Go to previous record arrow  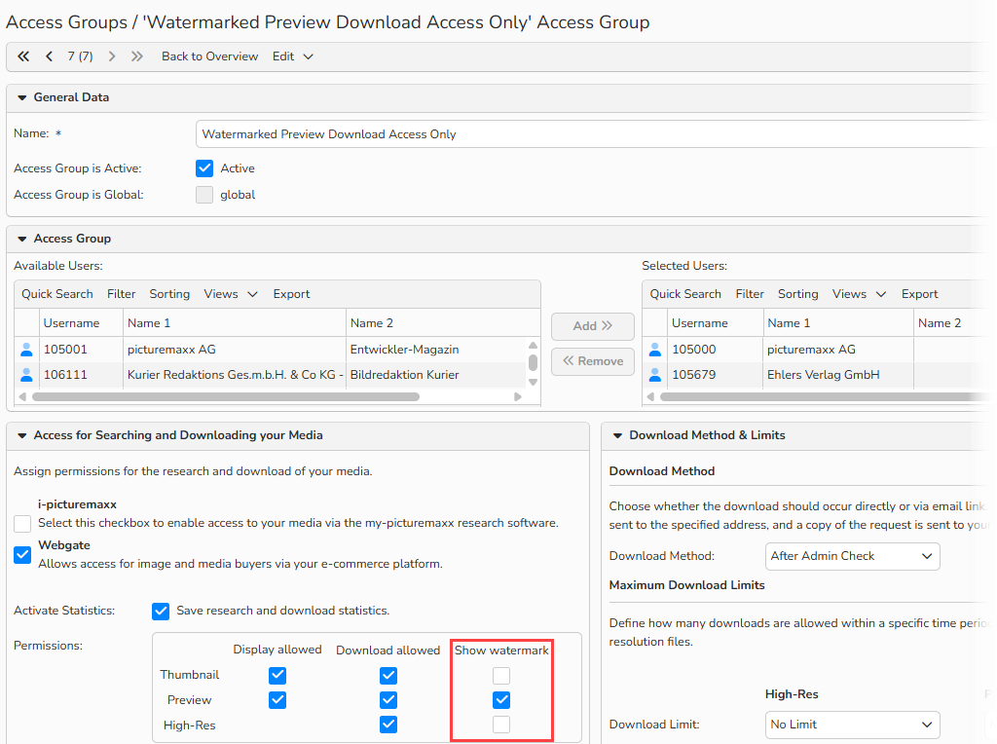(49, 56)
